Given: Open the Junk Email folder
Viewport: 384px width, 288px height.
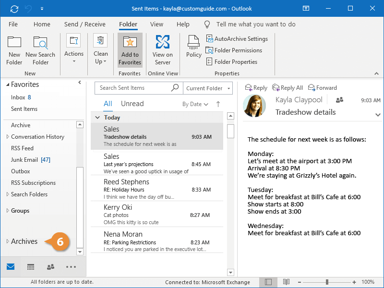Looking at the screenshot, I should pyautogui.click(x=30, y=160).
